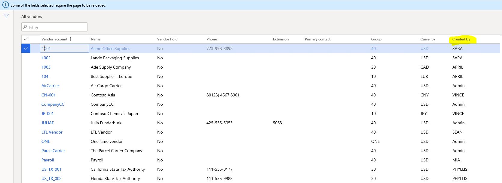Click the Acme Office Supplies name
This screenshot has width=502, height=183.
(110, 49)
